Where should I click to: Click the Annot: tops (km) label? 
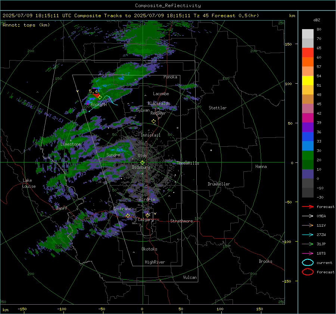[x=26, y=25]
